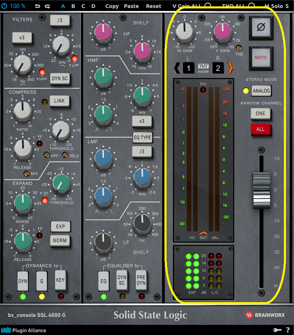Click the Reset button
The height and width of the screenshot is (335, 294).
(154, 6)
